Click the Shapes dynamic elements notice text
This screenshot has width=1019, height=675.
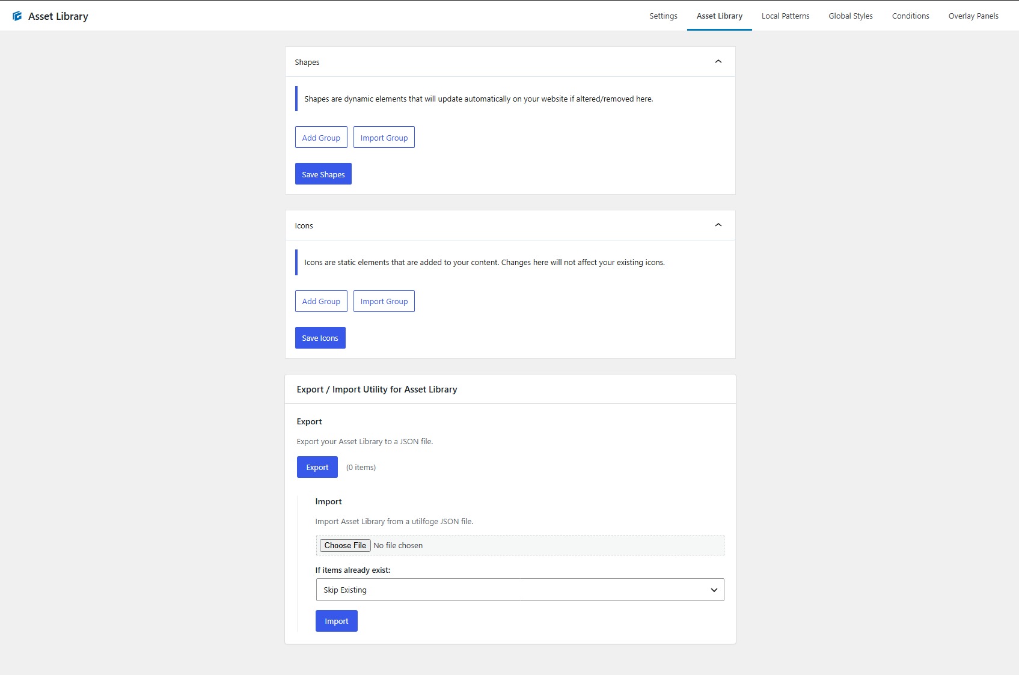[479, 99]
